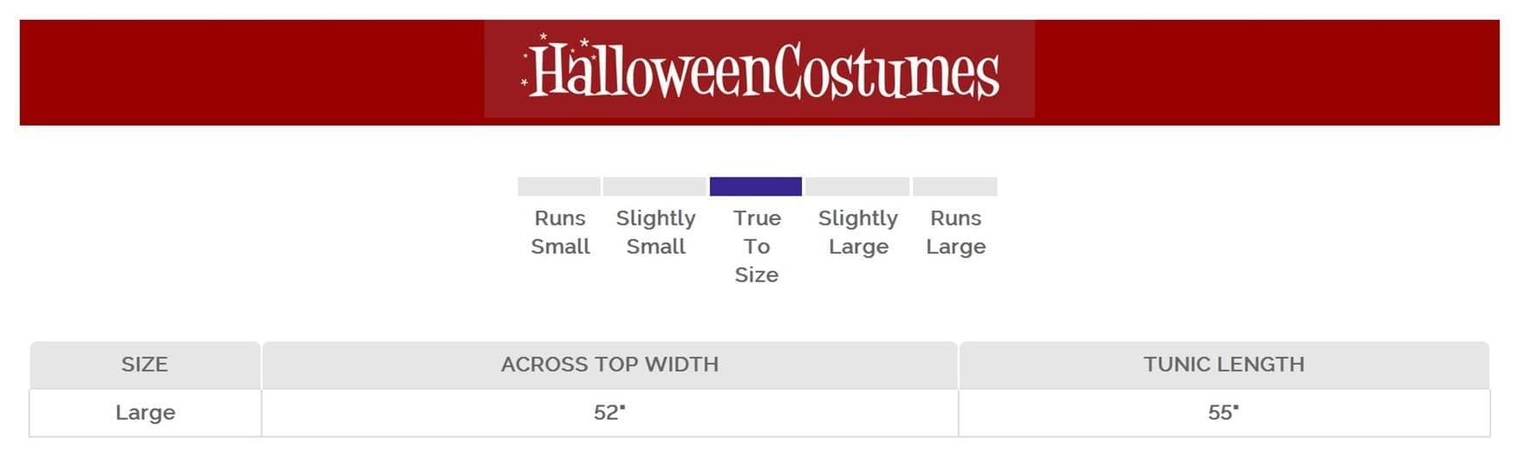The height and width of the screenshot is (466, 1517).
Task: Click the Slightly Large label text
Action: click(x=858, y=232)
